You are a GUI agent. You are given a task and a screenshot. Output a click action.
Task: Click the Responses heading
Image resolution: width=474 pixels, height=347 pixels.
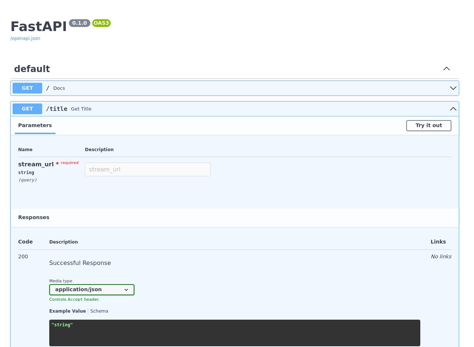(x=34, y=217)
